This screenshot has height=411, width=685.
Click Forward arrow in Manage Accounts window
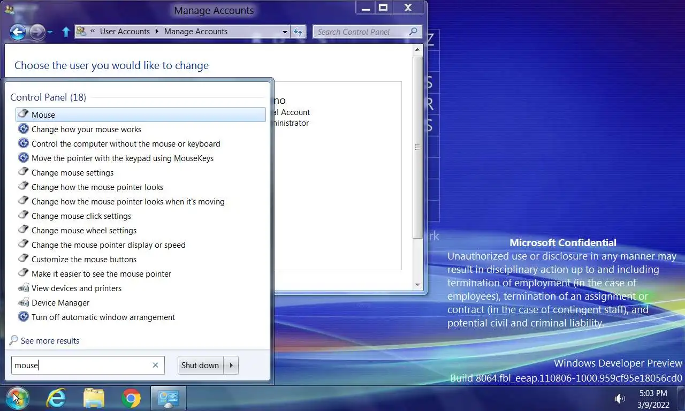[x=37, y=32]
